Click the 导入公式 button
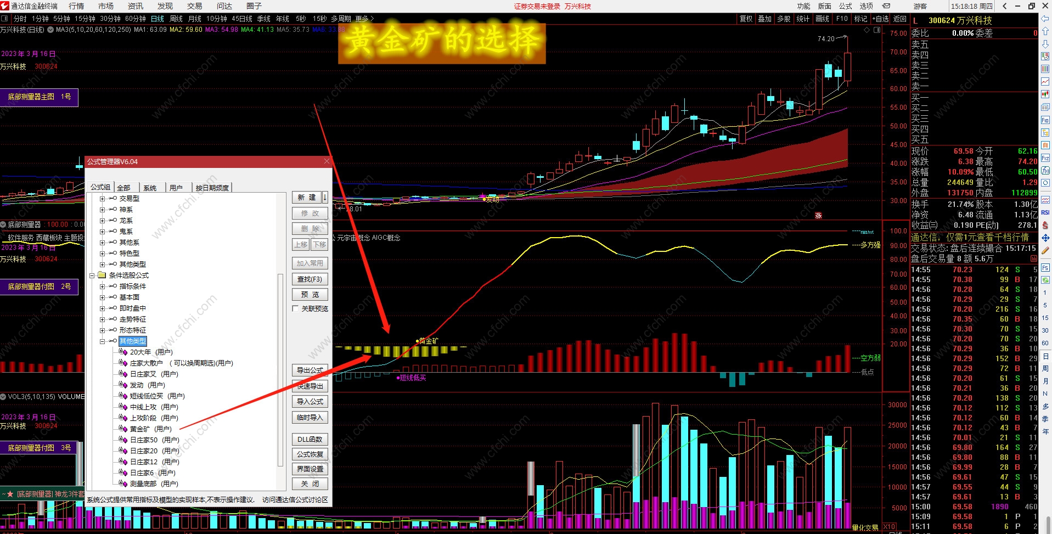Image resolution: width=1052 pixels, height=534 pixels. (310, 402)
